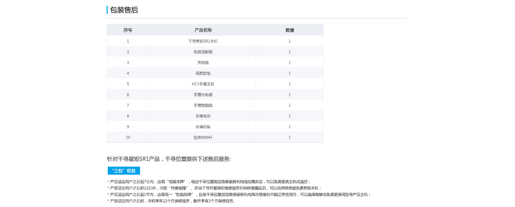The image size is (515, 207).
Task: Click the quantity cell for 千寻星矩SR1主机
Action: click(289, 41)
